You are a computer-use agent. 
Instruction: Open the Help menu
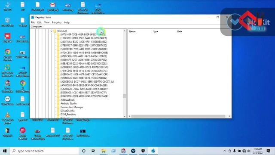pos(67,22)
